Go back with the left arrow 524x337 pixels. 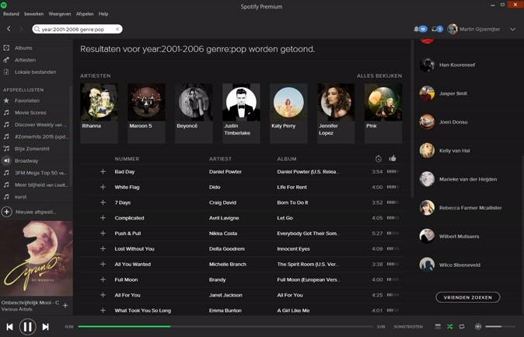pos(9,29)
